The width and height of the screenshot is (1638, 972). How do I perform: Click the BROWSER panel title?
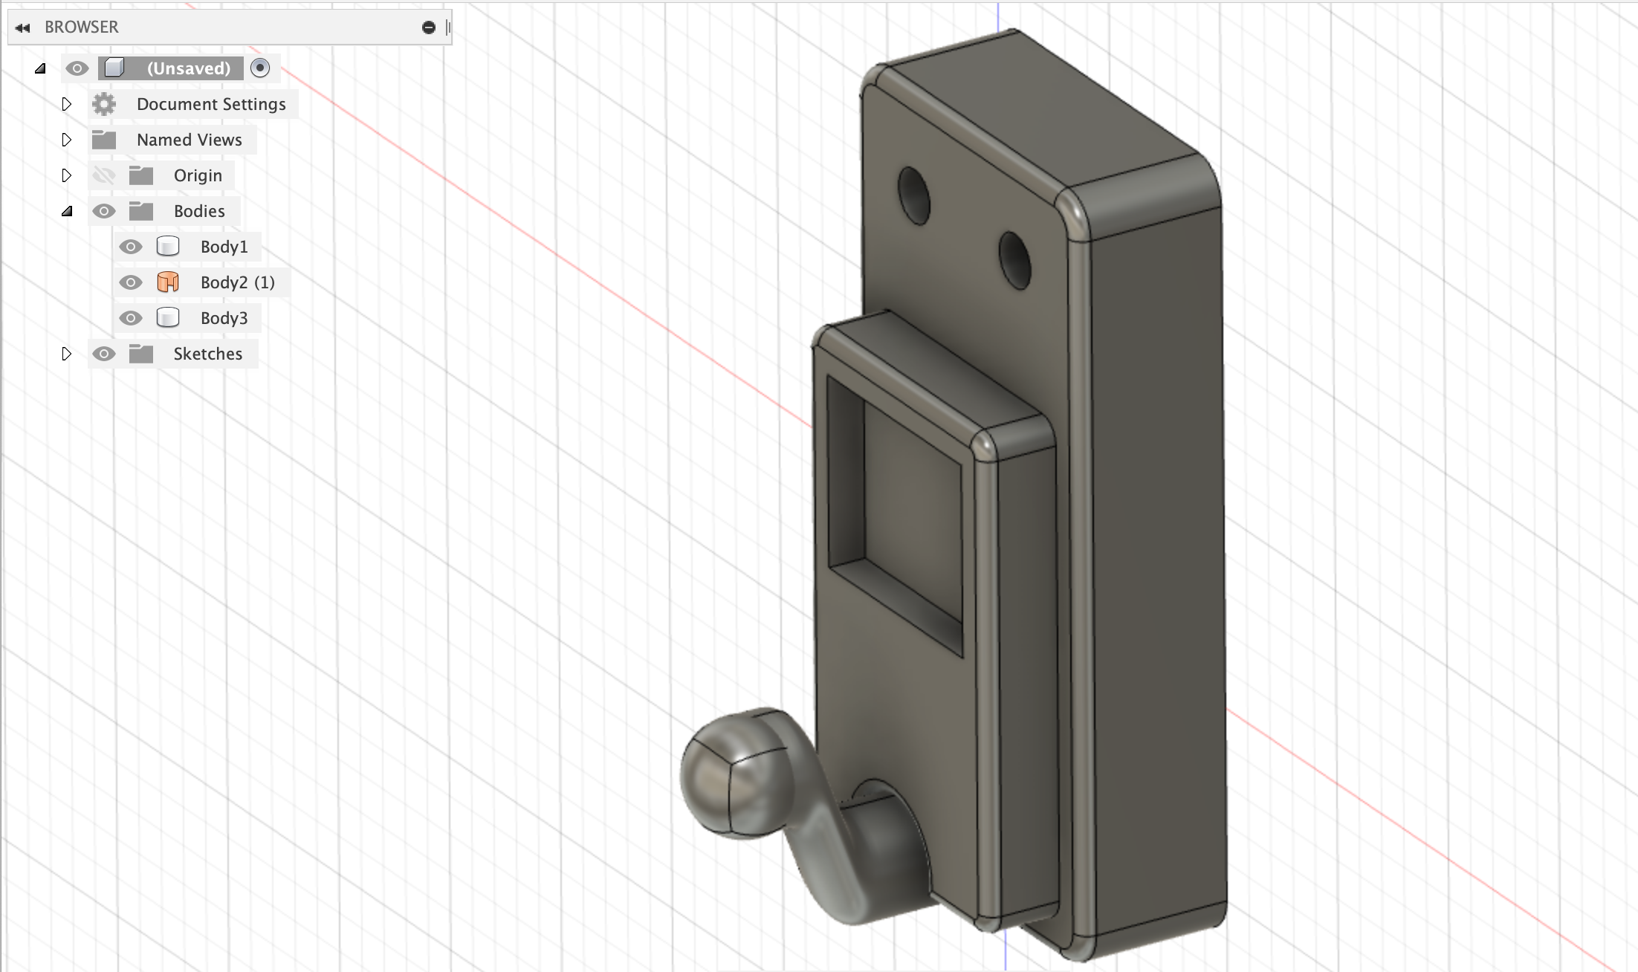click(x=82, y=27)
